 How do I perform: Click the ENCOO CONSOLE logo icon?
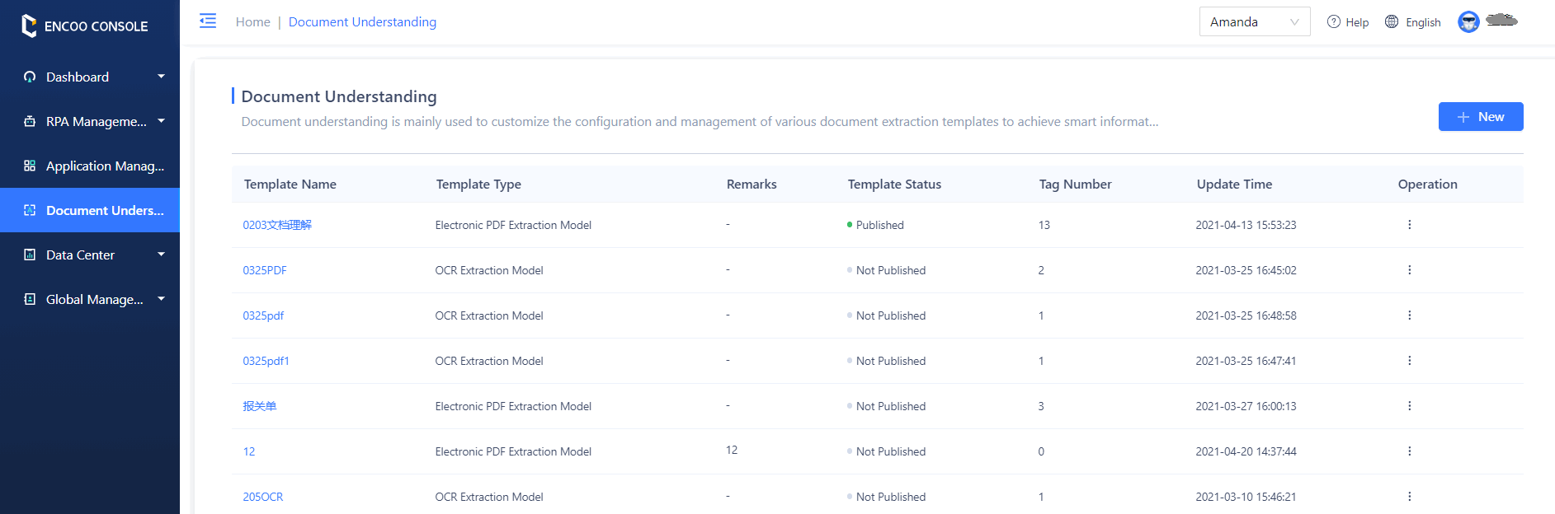tap(29, 26)
